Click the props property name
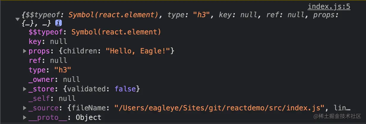The height and width of the screenshot is (124, 366). pyautogui.click(x=39, y=51)
